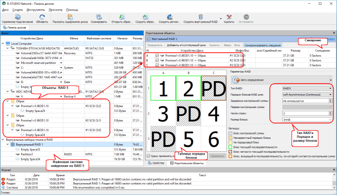
Task: Click the Виртуальный RAID 1 header icon
Action: [x=149, y=39]
